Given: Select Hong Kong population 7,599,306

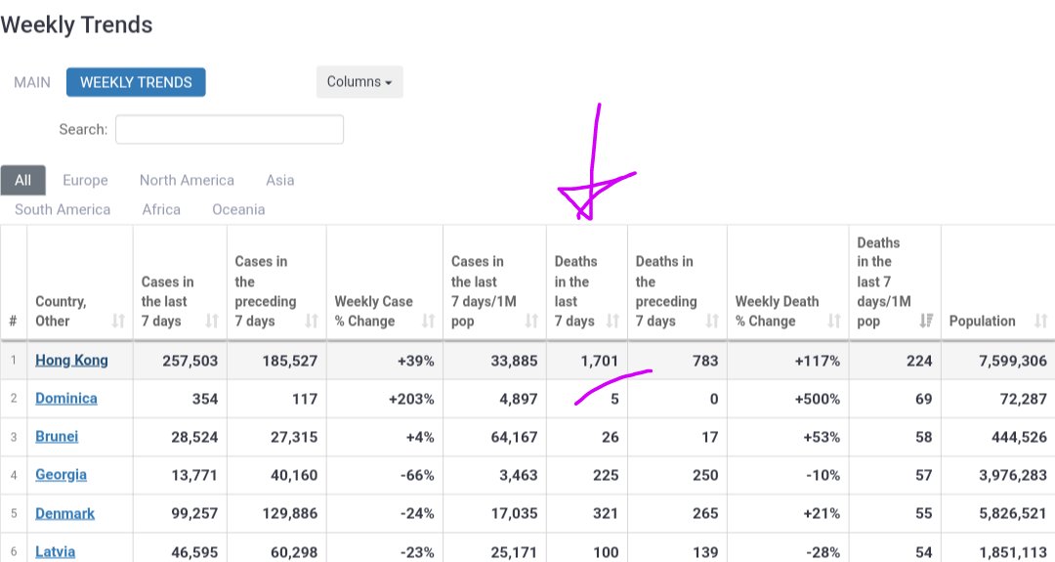Looking at the screenshot, I should 1013,361.
